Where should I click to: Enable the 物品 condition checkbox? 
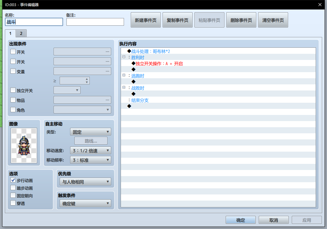pos(13,100)
